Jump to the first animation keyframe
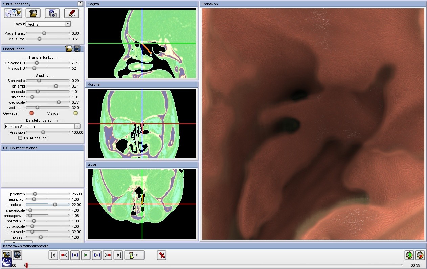This screenshot has height=269, width=427. (53, 255)
